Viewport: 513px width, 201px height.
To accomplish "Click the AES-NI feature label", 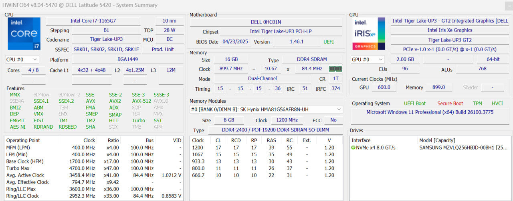I will 18,127.
